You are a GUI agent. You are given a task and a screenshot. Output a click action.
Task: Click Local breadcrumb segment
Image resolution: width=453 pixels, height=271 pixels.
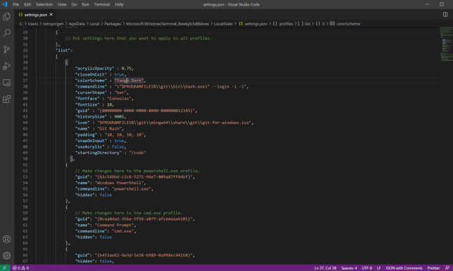94,24
